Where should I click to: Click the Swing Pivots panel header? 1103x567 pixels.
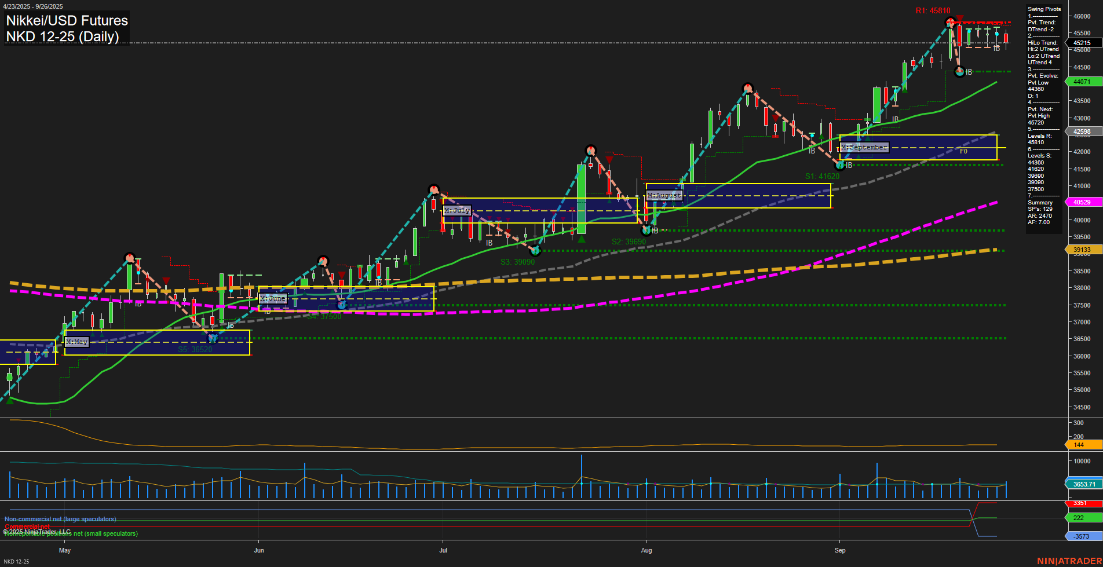click(x=1044, y=9)
